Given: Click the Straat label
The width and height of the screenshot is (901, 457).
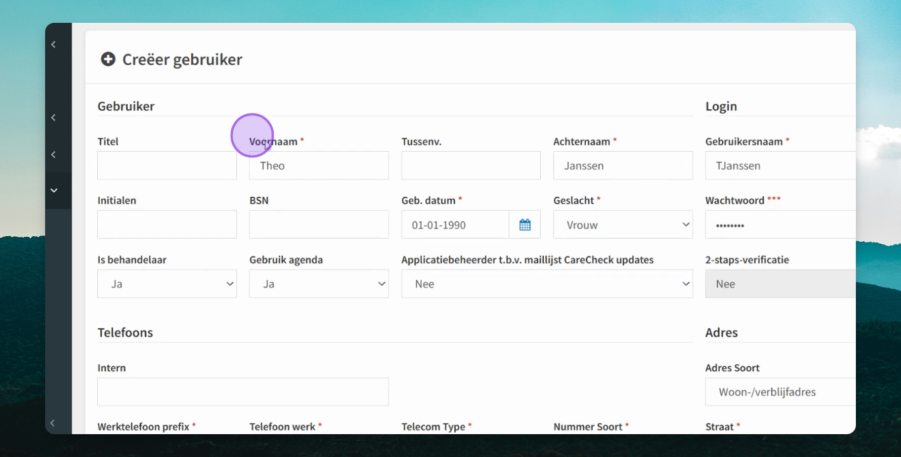Looking at the screenshot, I should click(x=719, y=427).
